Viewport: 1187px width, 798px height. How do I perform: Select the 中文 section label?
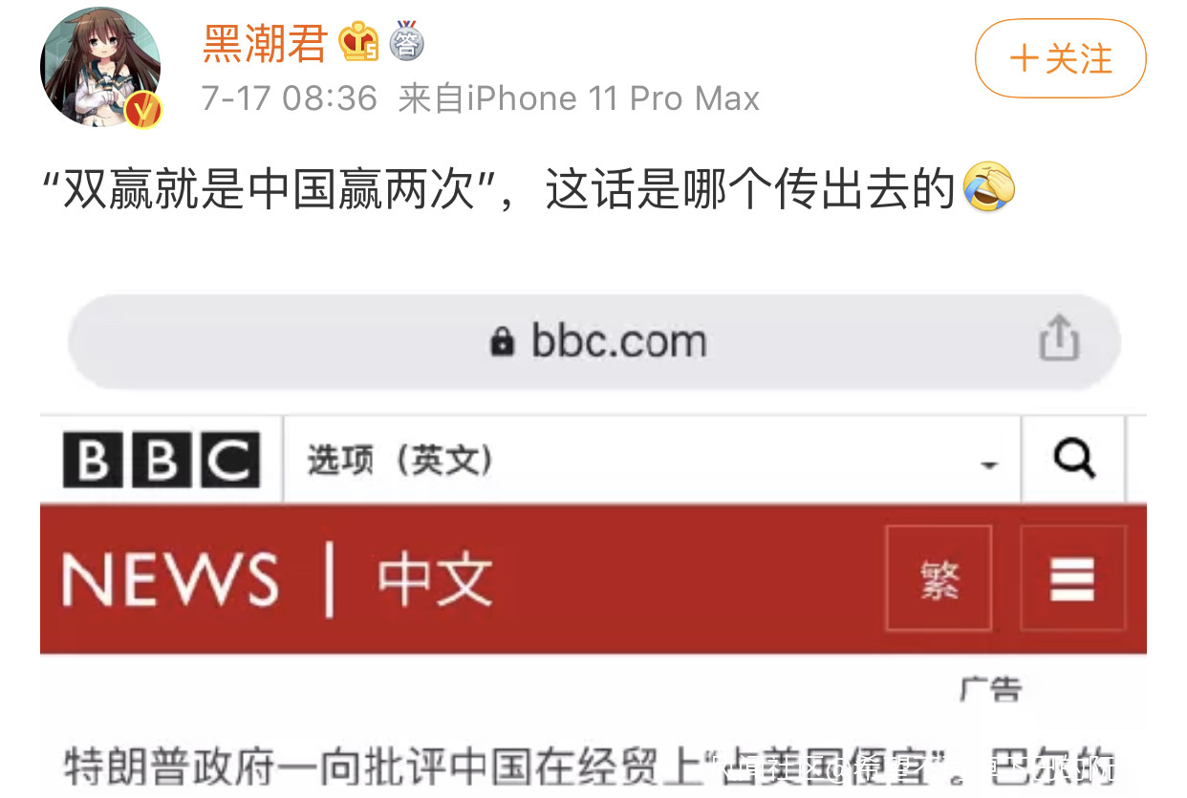click(435, 579)
